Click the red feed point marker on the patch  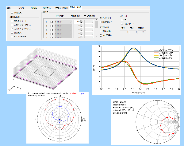coord(46,73)
